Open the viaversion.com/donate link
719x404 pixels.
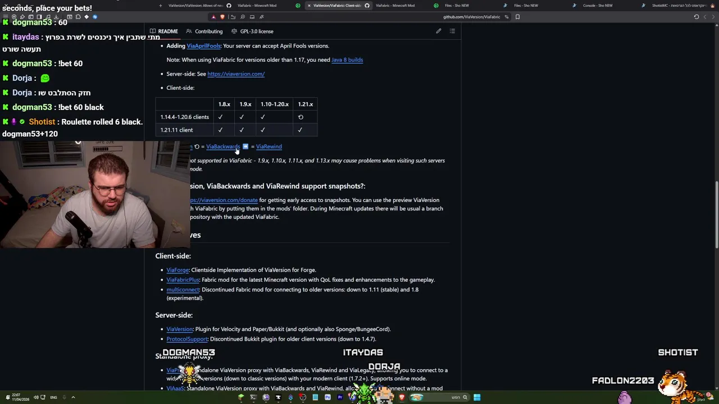224,200
